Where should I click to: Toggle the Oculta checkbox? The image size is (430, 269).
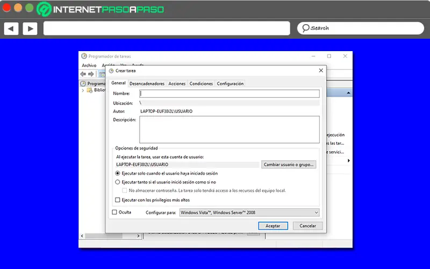coord(114,212)
